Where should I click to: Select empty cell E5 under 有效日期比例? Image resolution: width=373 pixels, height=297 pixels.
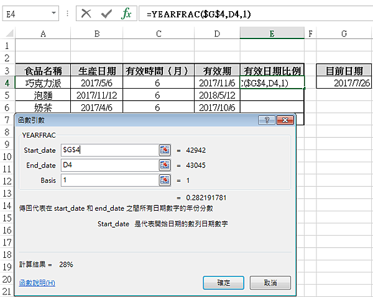click(272, 95)
